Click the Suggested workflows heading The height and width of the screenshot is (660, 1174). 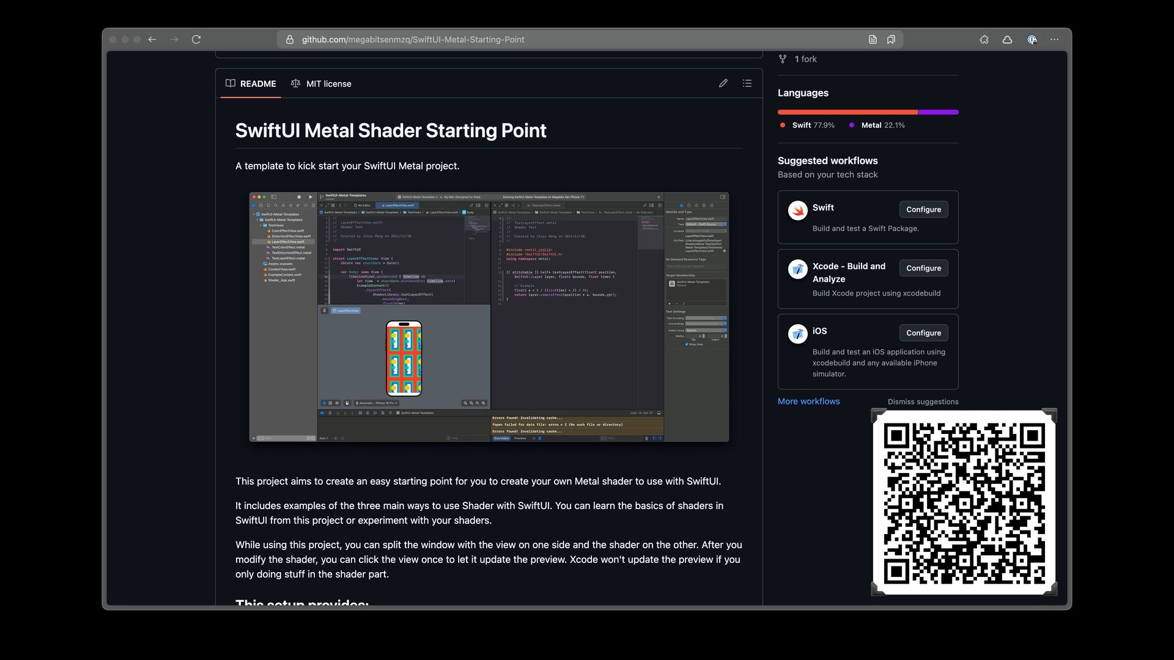pos(827,161)
